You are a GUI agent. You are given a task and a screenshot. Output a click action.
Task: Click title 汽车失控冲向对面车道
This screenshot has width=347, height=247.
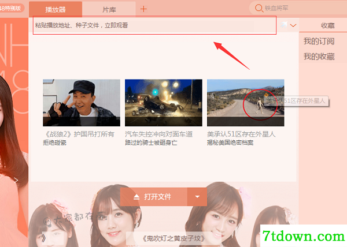coord(158,134)
